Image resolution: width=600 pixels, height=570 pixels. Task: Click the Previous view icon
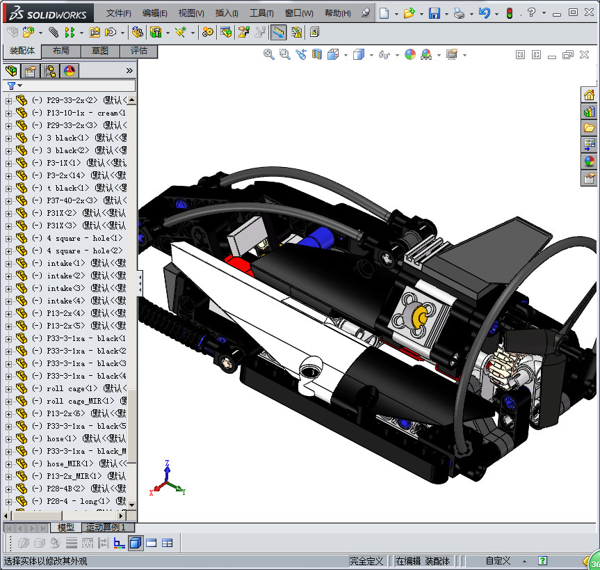[x=301, y=54]
